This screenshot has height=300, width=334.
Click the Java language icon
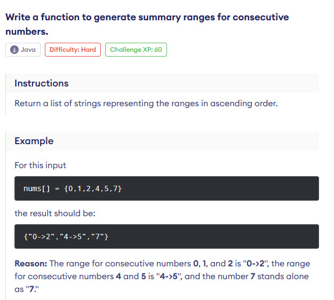(x=14, y=50)
